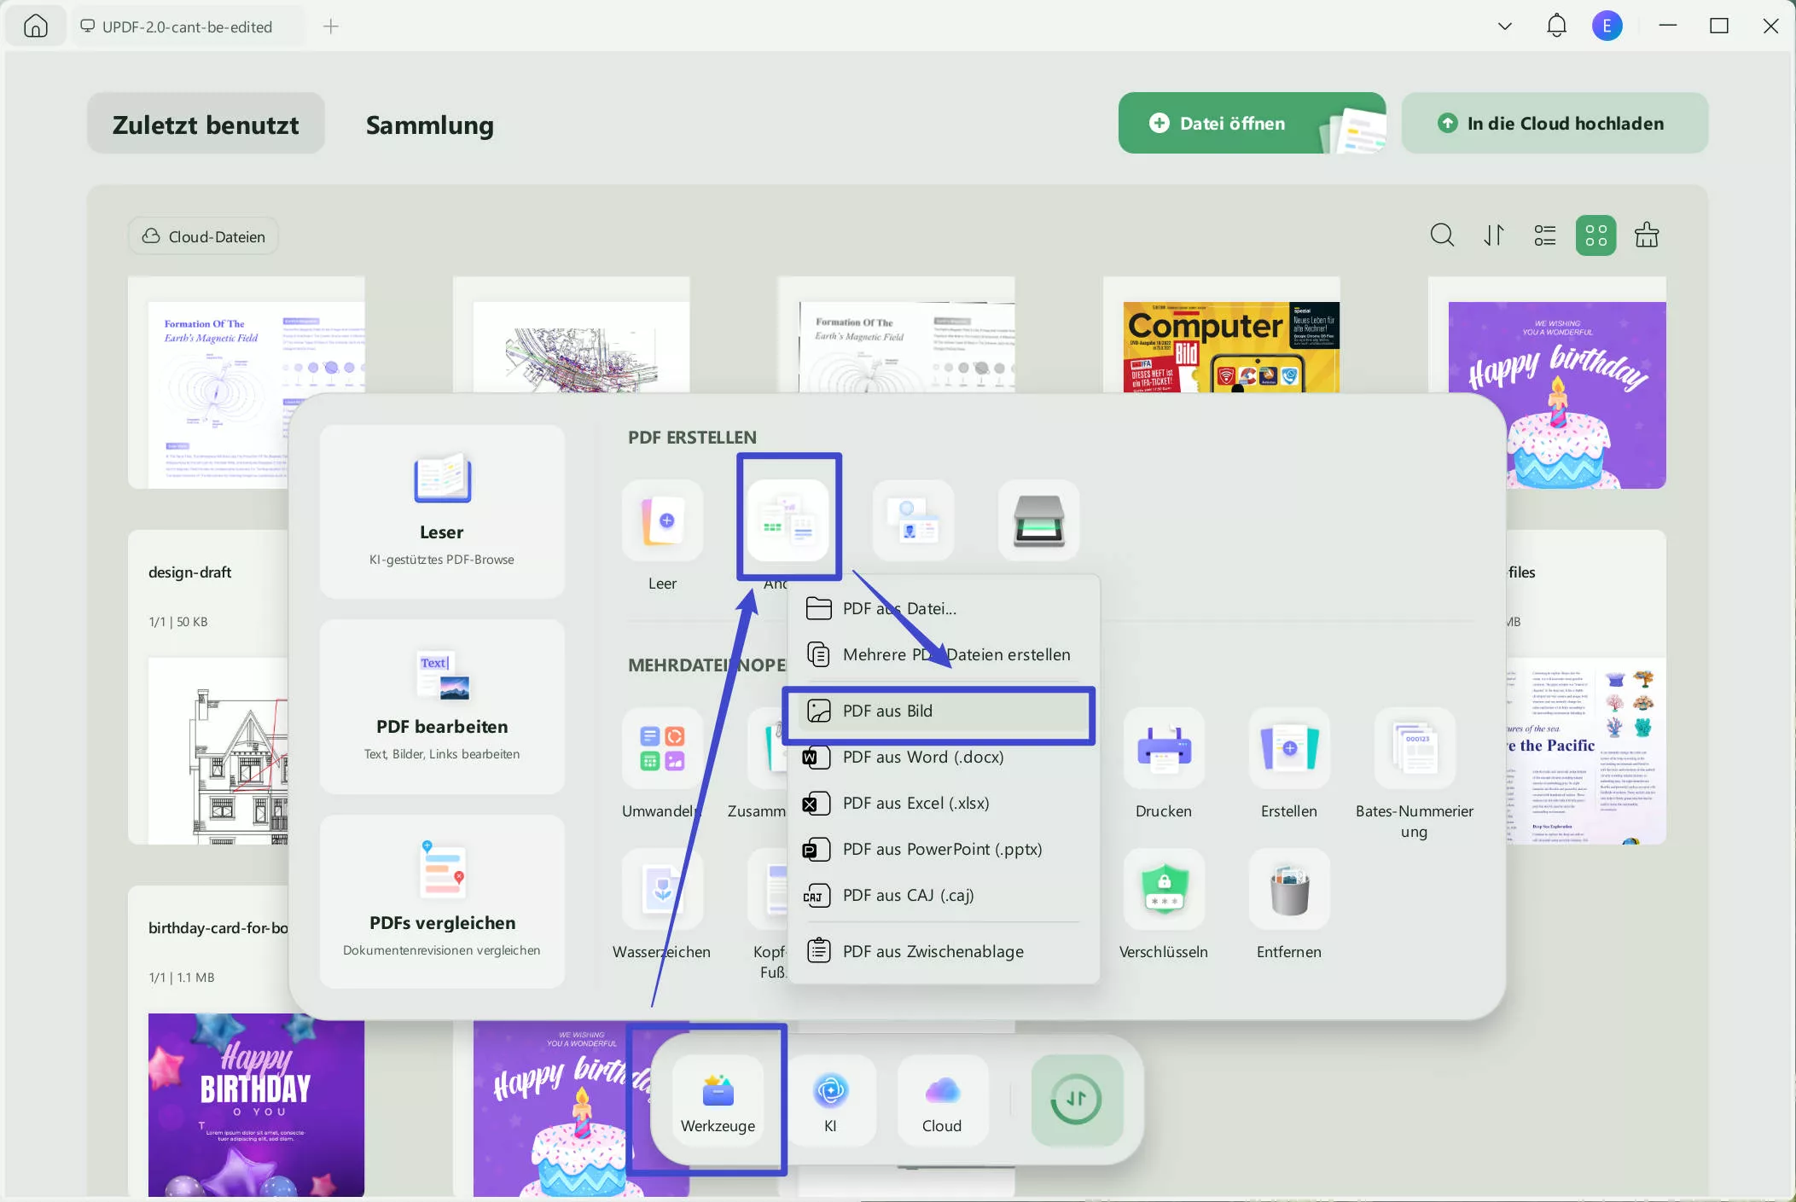Screen dimensions: 1796x1202
Task: Open the sort order options
Action: 1493,235
